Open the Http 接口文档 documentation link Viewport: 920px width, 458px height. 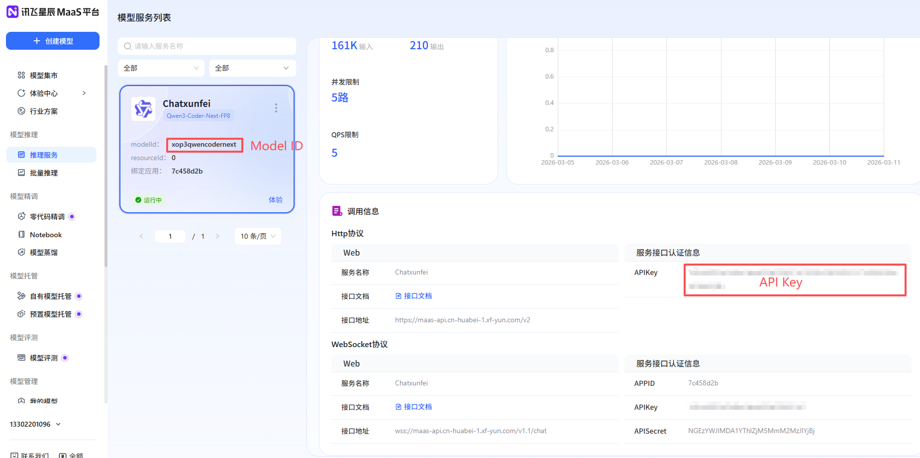(418, 295)
